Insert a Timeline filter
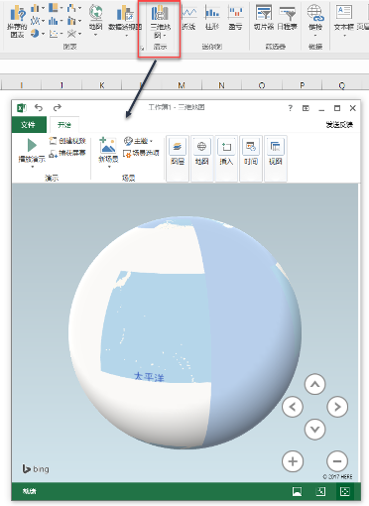Screen dimensions: 369x506 click(287, 17)
